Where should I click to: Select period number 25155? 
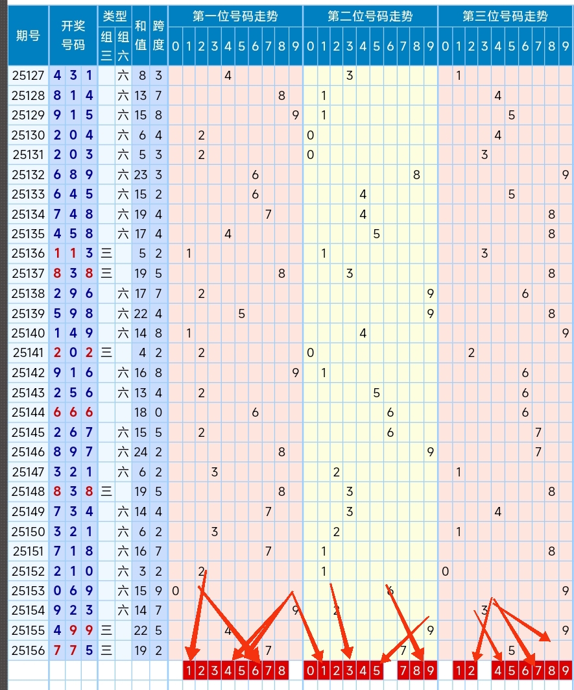tap(28, 630)
